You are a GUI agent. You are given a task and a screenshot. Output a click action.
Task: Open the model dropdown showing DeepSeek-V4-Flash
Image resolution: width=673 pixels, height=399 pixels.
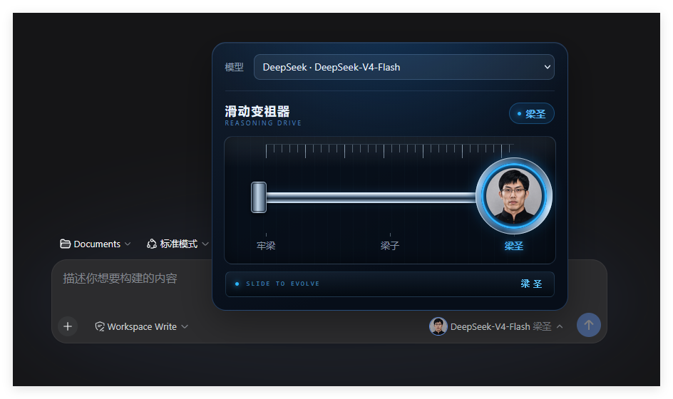coord(404,67)
